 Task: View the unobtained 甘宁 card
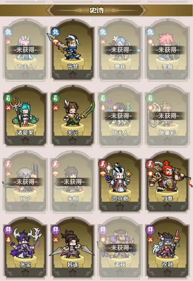(25, 181)
